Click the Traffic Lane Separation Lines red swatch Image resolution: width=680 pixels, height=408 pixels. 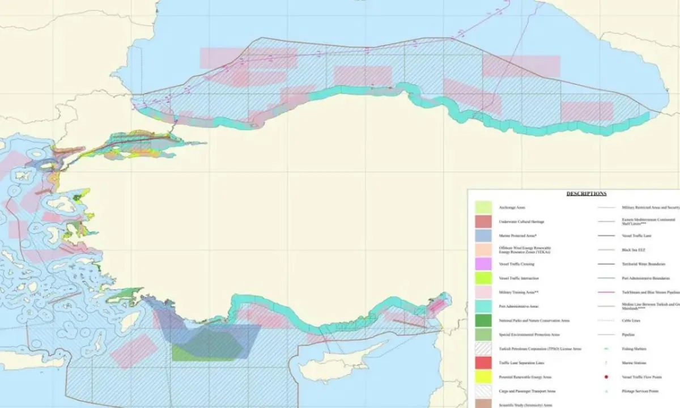click(483, 363)
